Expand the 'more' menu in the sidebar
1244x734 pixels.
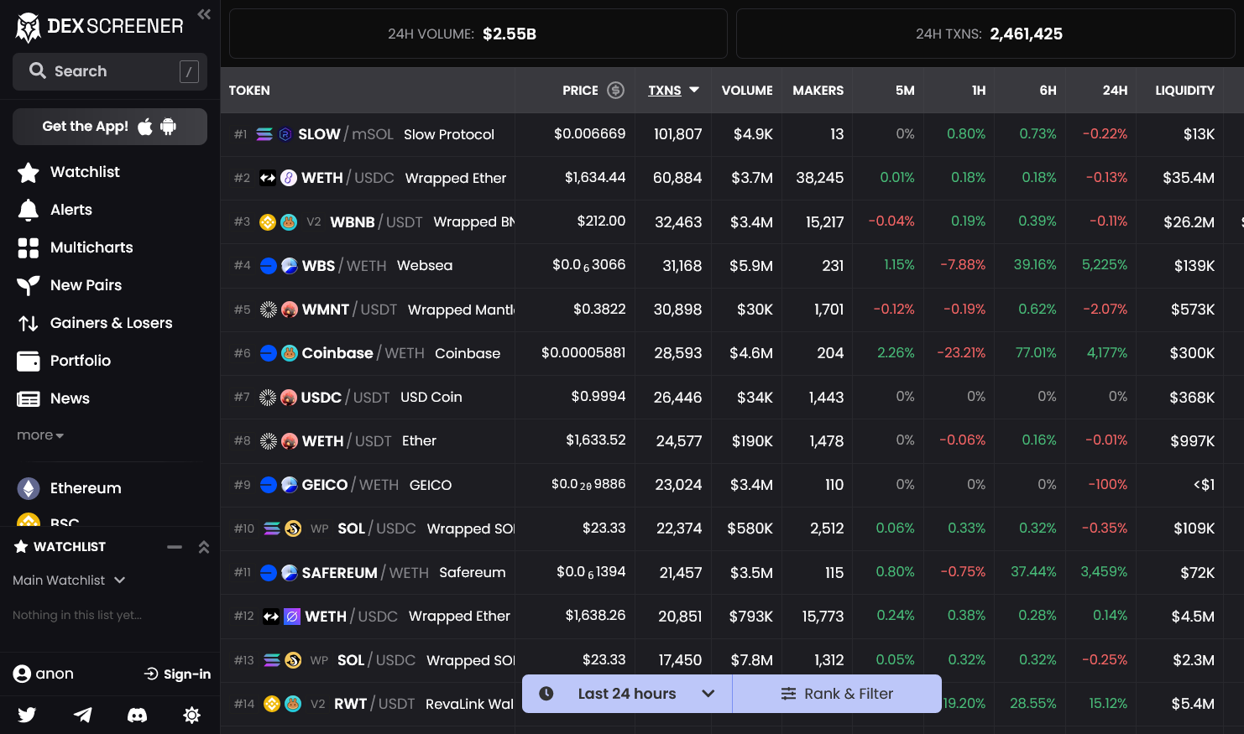point(40,435)
